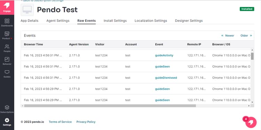The image size is (261, 130).
Task: Click the Agent Version column header
Action: tap(79, 44)
